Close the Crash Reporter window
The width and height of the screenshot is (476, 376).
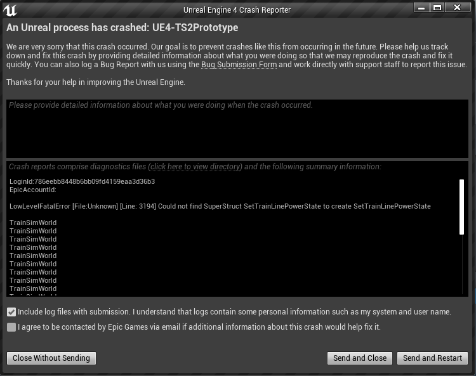point(457,8)
